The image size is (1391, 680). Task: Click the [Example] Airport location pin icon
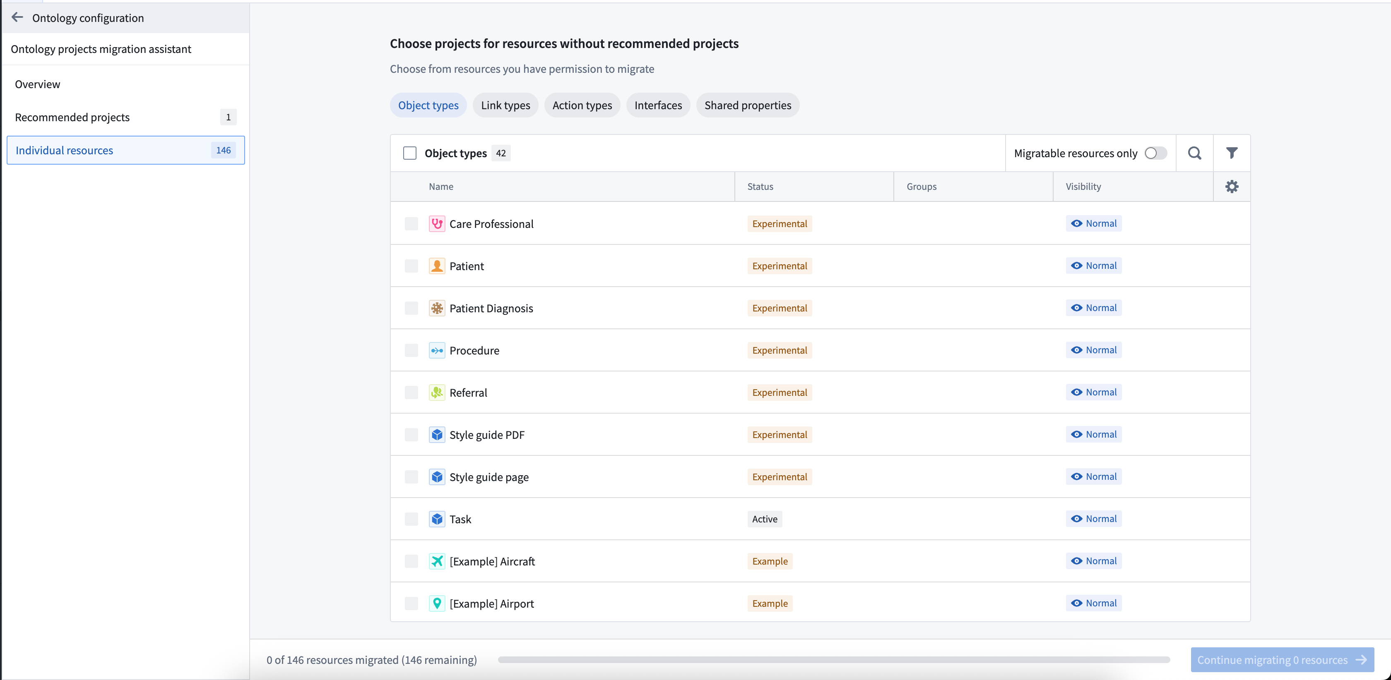click(437, 603)
